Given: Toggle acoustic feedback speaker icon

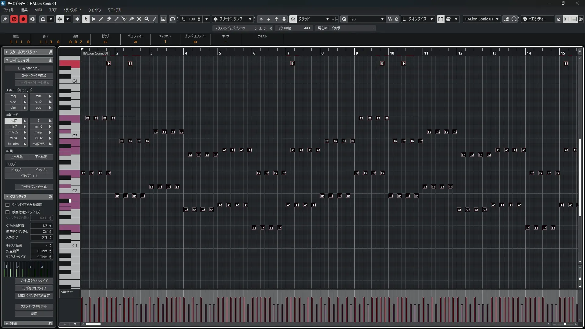Looking at the screenshot, I should pyautogui.click(x=76, y=19).
